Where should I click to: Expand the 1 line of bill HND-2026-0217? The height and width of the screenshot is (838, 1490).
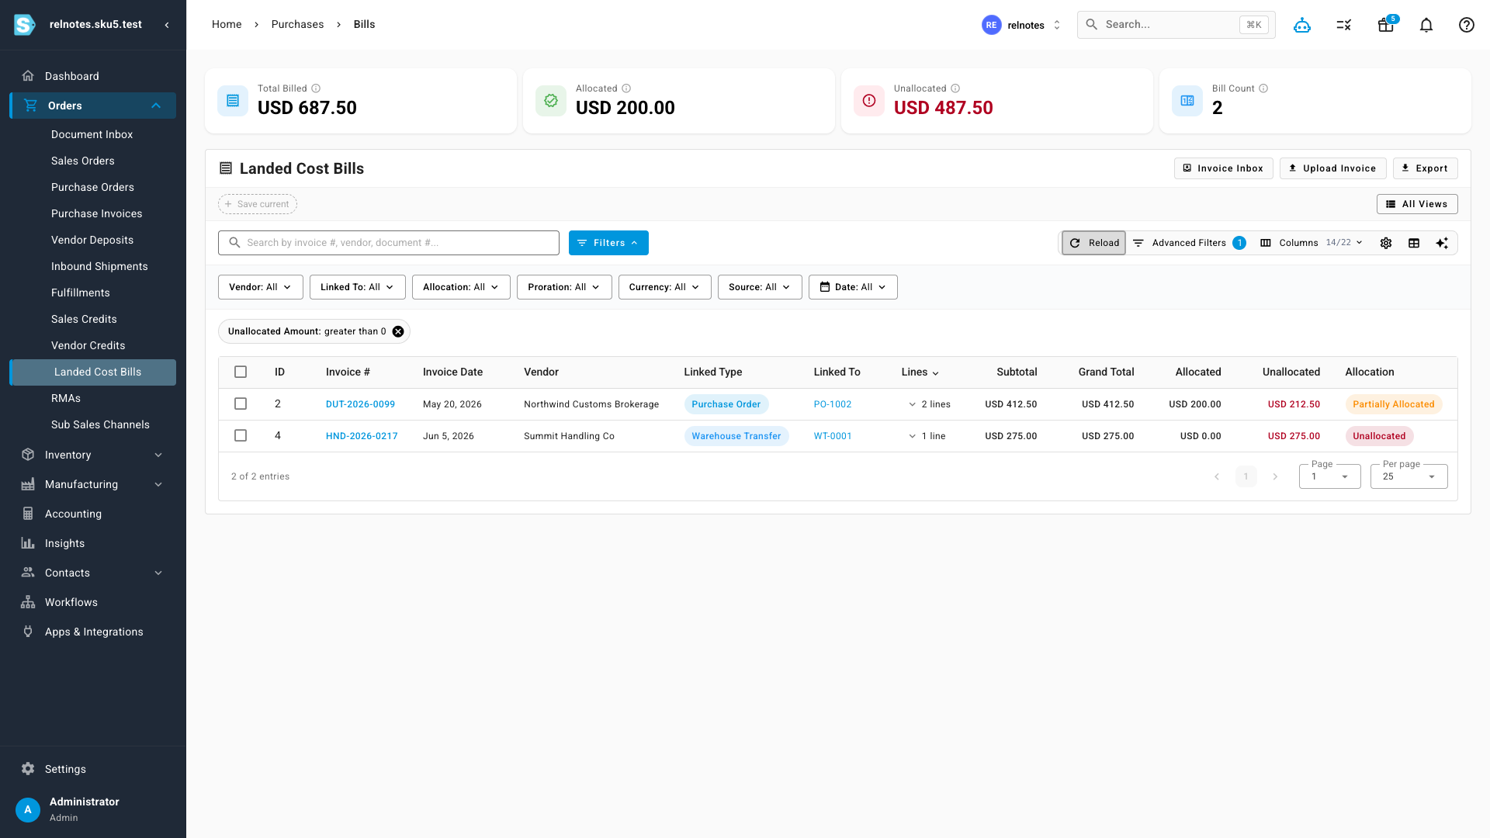927,436
